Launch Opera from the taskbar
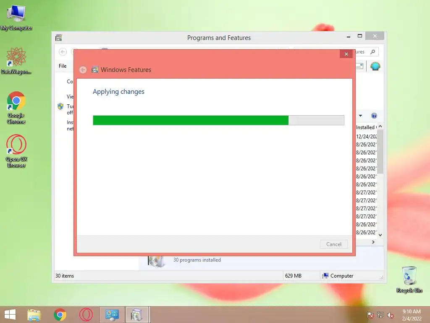Image resolution: width=430 pixels, height=323 pixels. [x=86, y=315]
